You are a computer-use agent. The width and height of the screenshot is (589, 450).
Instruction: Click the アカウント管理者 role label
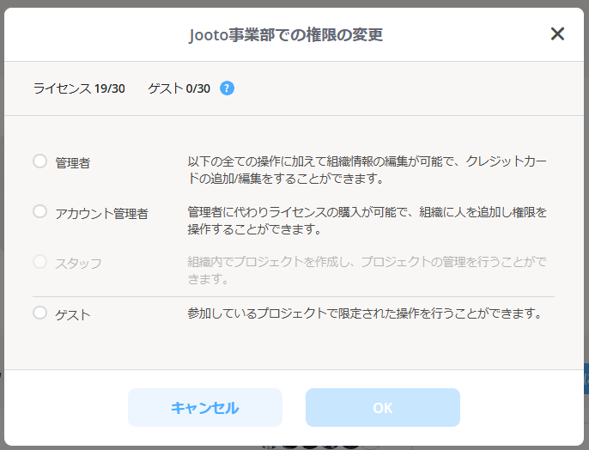tap(102, 213)
